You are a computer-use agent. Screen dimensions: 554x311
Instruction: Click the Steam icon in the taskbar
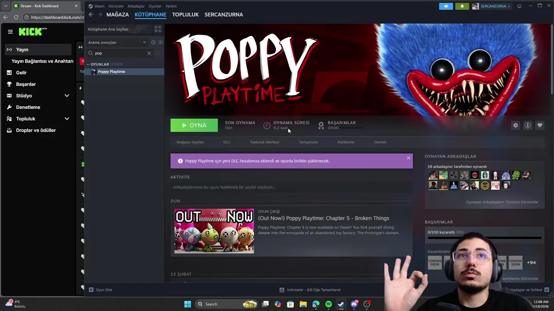pos(341,304)
